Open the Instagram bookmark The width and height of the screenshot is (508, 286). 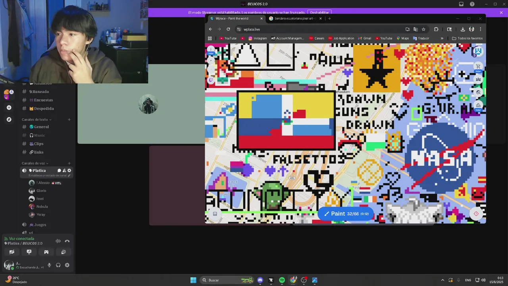click(x=258, y=38)
